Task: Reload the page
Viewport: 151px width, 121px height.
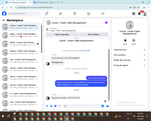Action: point(11,7)
